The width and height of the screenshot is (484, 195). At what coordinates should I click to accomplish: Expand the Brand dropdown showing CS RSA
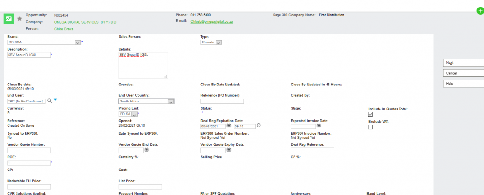tap(78, 42)
